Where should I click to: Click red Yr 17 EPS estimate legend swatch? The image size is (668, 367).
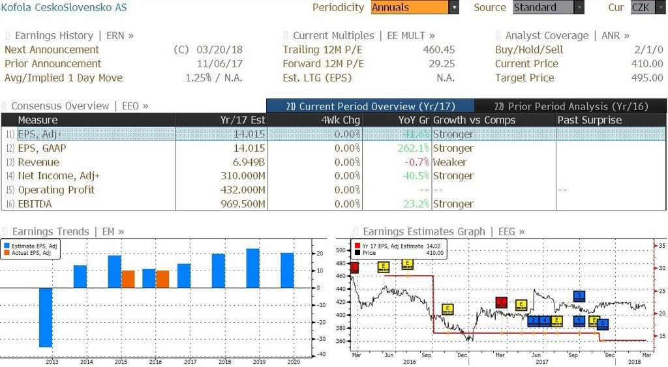click(357, 246)
